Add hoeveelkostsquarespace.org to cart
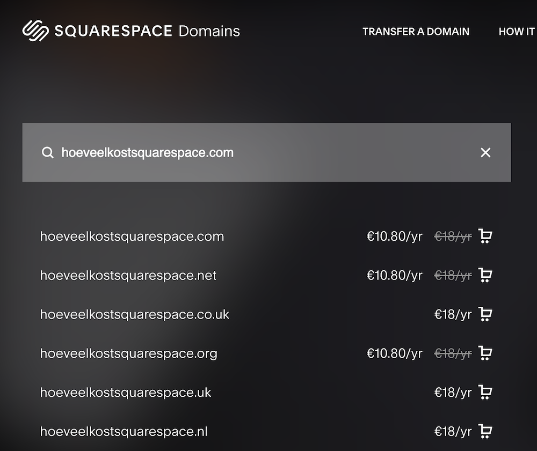The width and height of the screenshot is (537, 451). (x=485, y=353)
